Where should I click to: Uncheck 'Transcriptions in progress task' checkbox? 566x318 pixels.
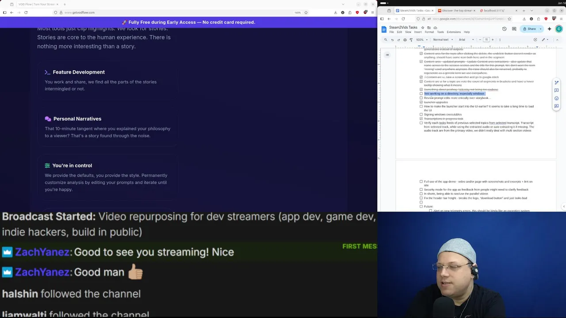tap(421, 119)
